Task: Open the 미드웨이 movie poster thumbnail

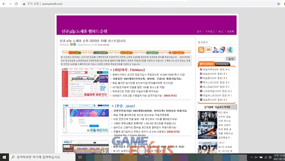Action: [x=207, y=125]
